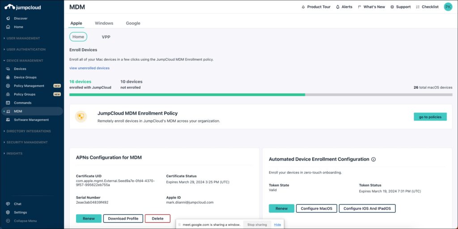Screen dimensions: 458x229
Task: Click the device enrollment progress bar
Action: coord(261,95)
